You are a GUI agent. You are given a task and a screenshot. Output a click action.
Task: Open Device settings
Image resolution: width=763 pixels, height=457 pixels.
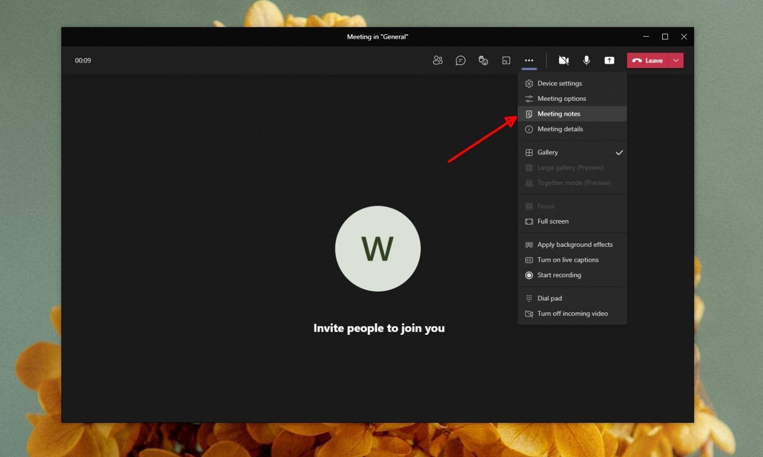pos(559,83)
